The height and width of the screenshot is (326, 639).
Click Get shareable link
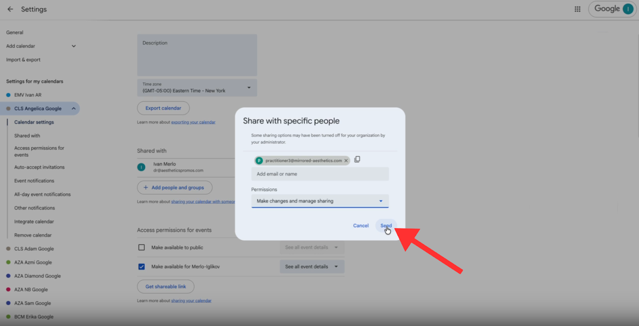coord(166,286)
